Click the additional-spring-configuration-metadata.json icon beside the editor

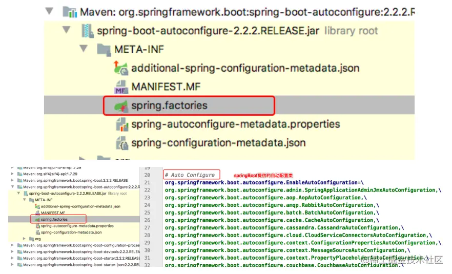[37, 206]
